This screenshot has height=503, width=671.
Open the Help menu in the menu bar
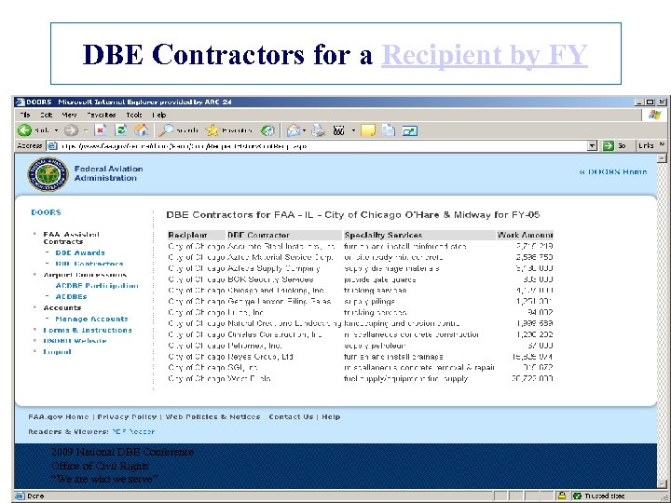159,115
